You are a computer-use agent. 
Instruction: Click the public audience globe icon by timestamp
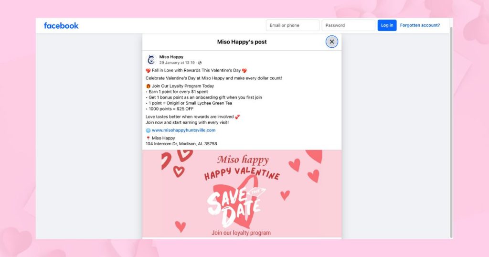[x=200, y=63]
